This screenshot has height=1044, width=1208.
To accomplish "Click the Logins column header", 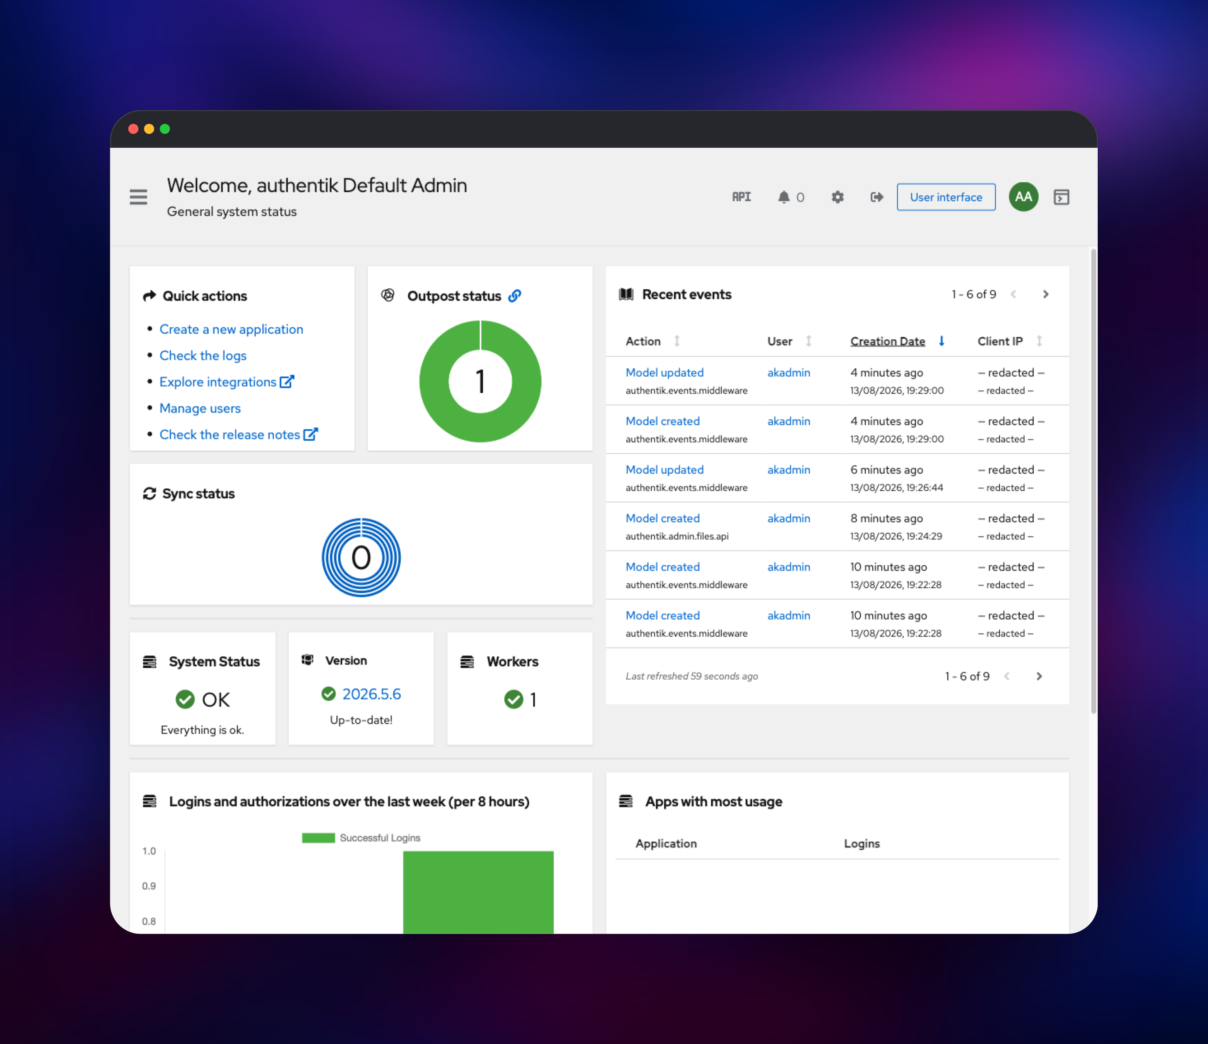I will pos(862,844).
